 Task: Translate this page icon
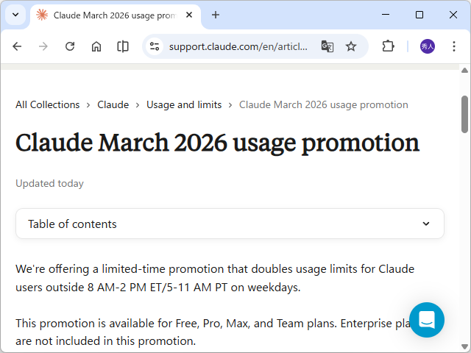(327, 46)
